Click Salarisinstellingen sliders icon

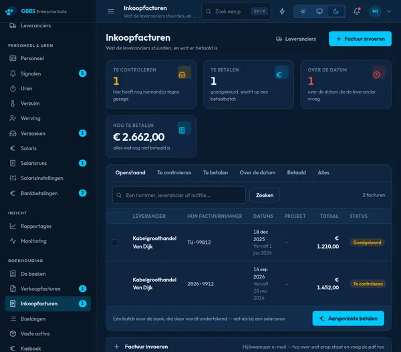[x=13, y=178]
